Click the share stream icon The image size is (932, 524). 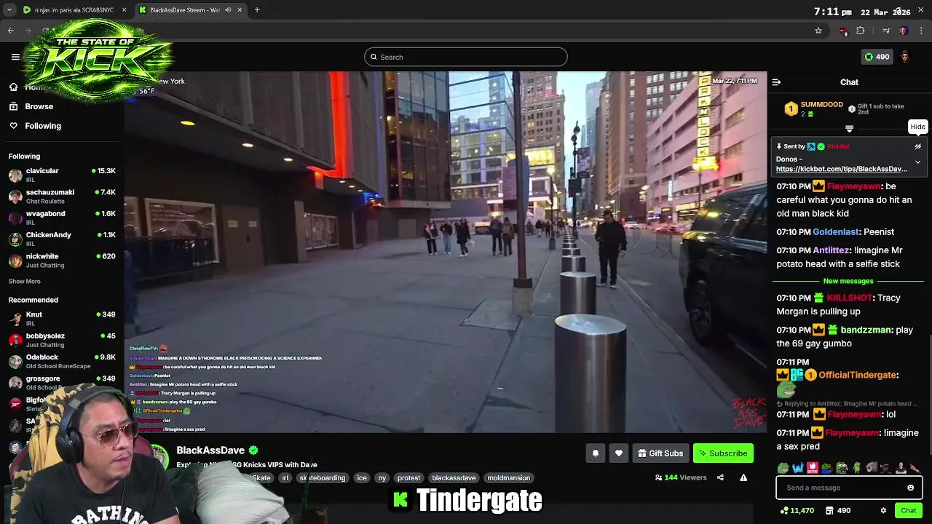(720, 478)
